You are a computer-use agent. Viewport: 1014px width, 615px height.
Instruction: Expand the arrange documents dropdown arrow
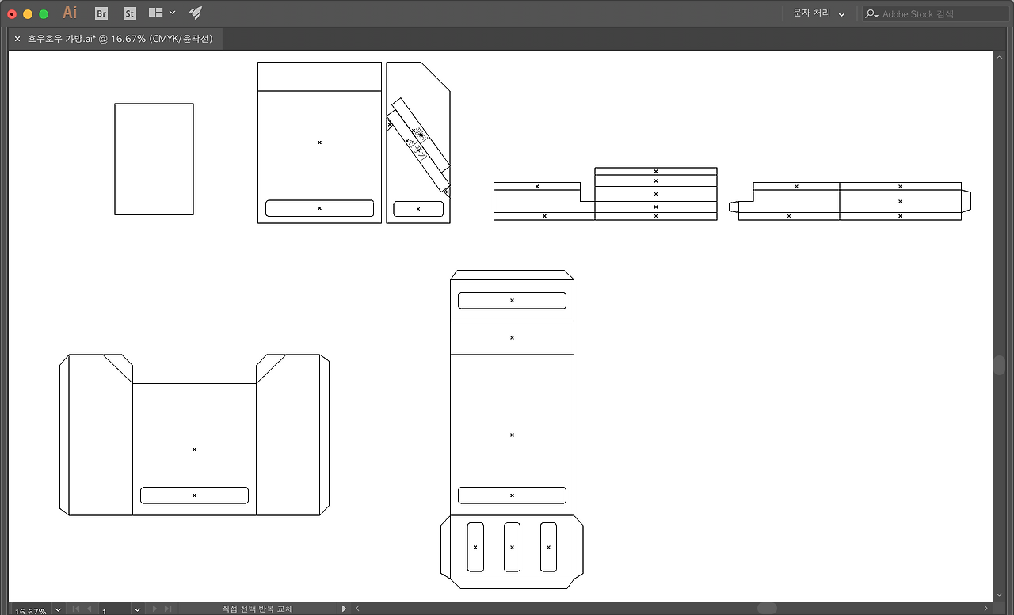point(172,13)
